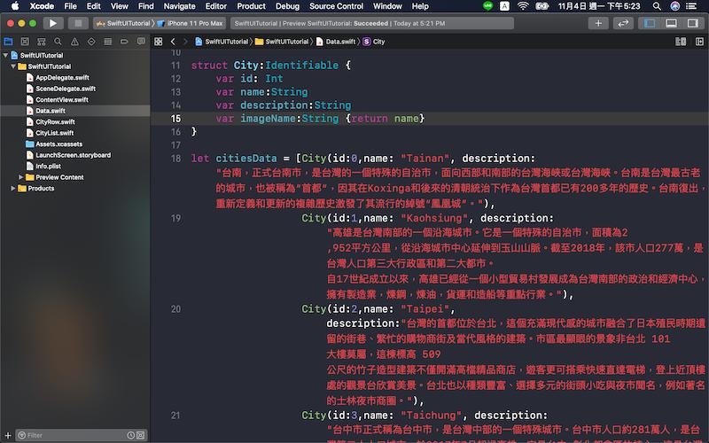Expand the Preview Content folder
Screen dimensions: 709x443
[x=20, y=177]
